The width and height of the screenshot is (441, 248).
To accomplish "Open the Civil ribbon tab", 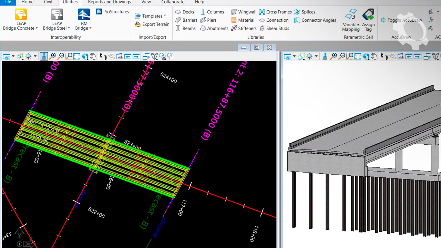I will pos(48,2).
